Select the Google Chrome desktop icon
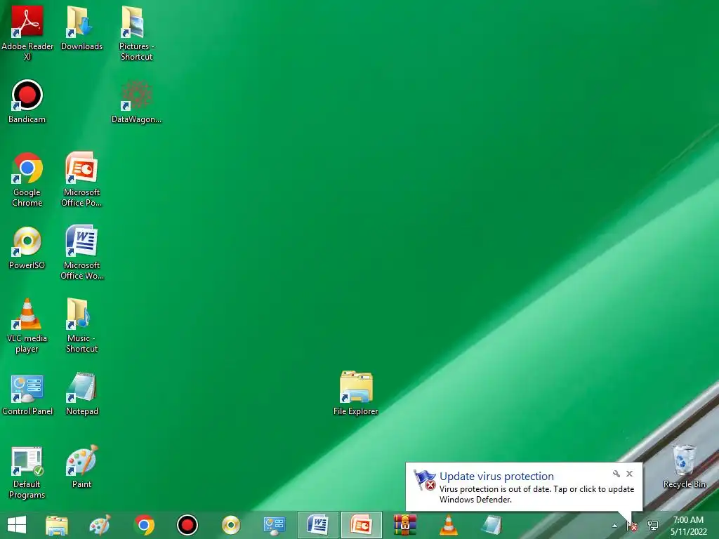Screen dimensions: 719x539 click(x=27, y=179)
